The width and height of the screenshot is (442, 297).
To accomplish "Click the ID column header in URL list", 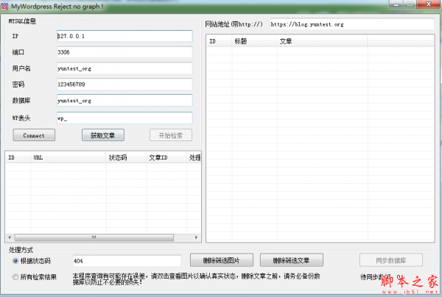I will pos(18,157).
